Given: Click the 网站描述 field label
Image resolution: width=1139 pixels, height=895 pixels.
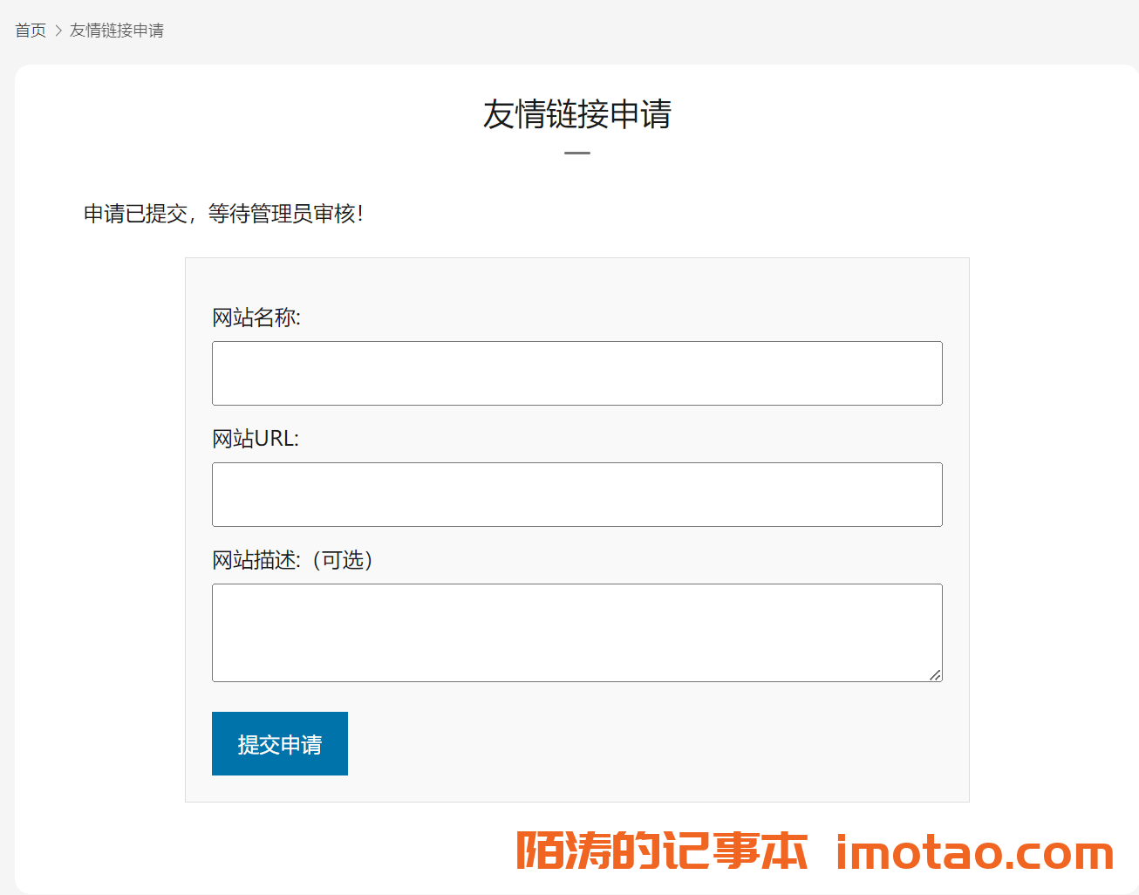Looking at the screenshot, I should coord(256,560).
